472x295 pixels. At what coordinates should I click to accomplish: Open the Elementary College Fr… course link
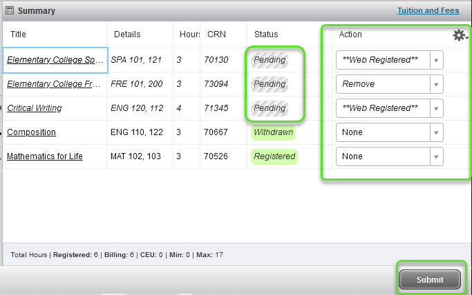tap(54, 83)
